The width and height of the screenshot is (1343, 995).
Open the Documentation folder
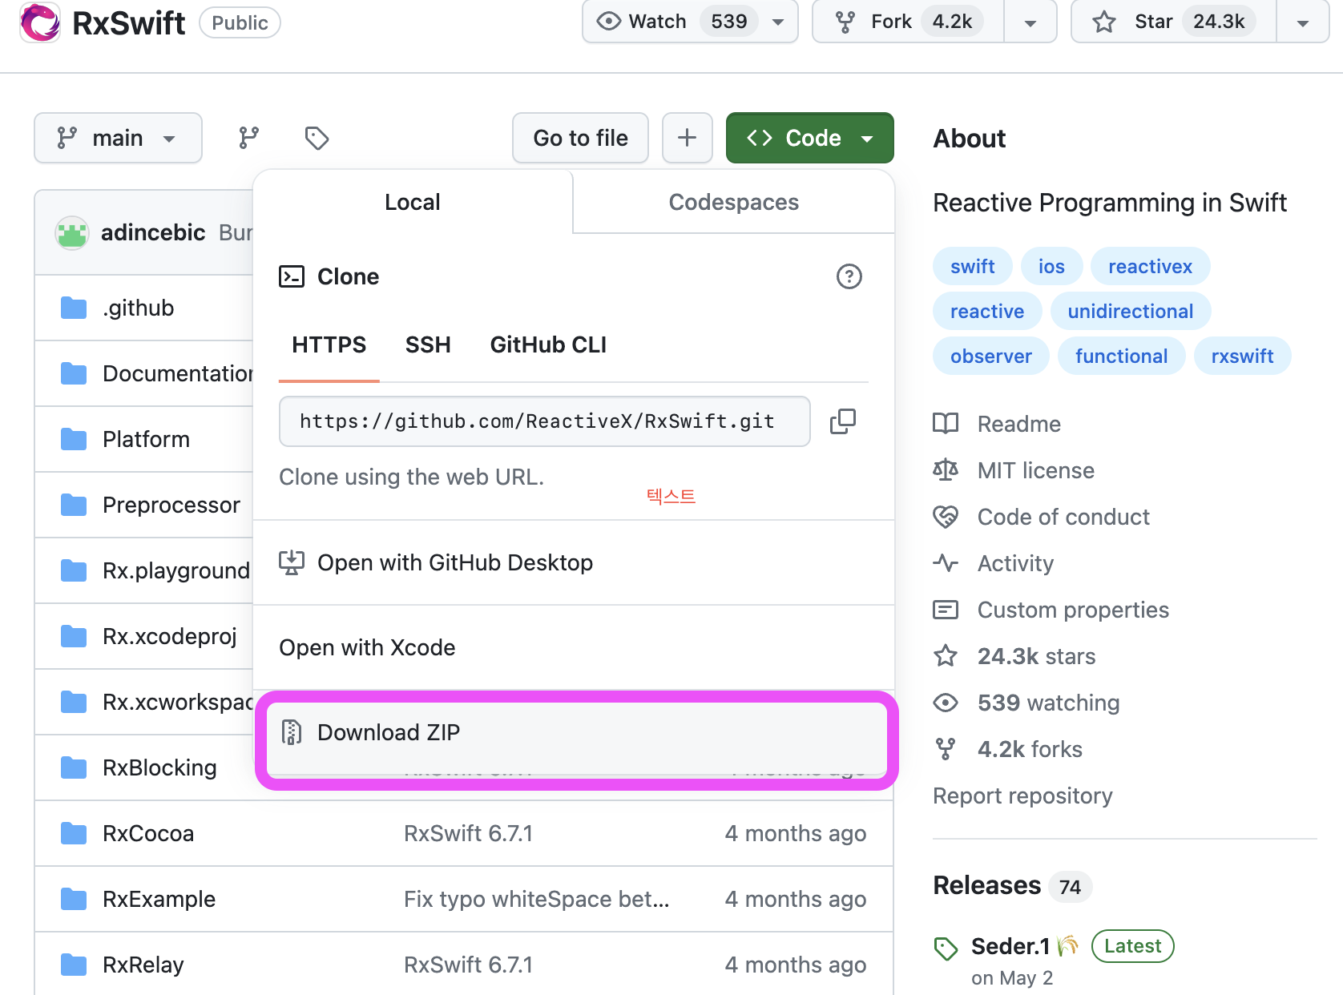click(177, 373)
